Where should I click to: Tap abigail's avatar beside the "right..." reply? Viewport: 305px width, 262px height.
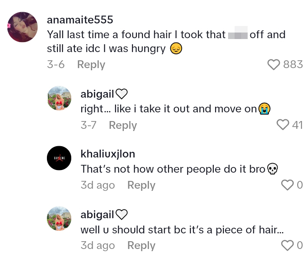tap(59, 98)
